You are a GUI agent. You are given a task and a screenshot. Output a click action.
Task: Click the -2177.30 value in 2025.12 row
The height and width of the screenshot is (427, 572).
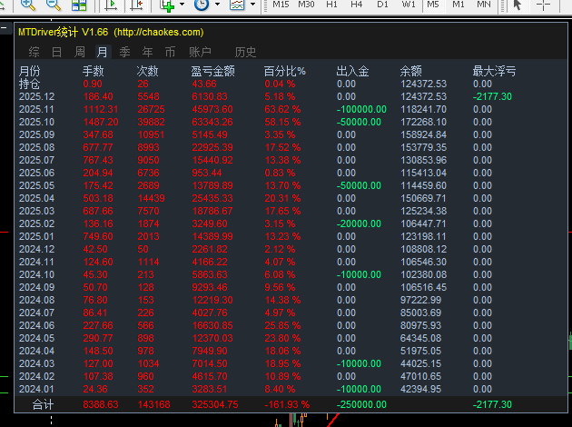492,96
